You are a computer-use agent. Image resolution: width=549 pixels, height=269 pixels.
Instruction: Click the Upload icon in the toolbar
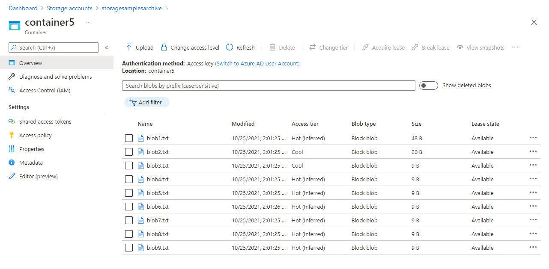coord(129,47)
